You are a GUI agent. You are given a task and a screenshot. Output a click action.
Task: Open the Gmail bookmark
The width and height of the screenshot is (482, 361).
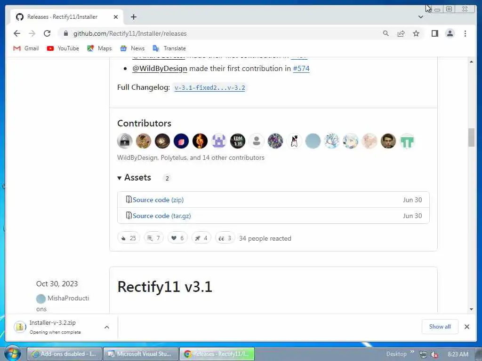26,48
